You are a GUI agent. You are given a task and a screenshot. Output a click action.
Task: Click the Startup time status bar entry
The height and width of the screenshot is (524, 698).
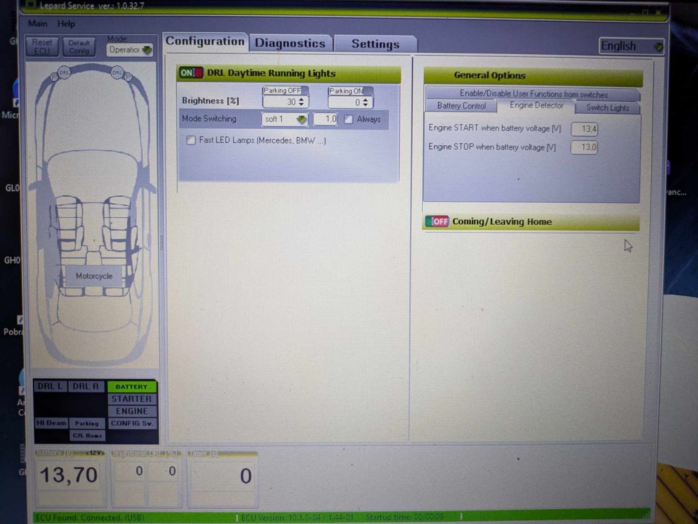405,517
